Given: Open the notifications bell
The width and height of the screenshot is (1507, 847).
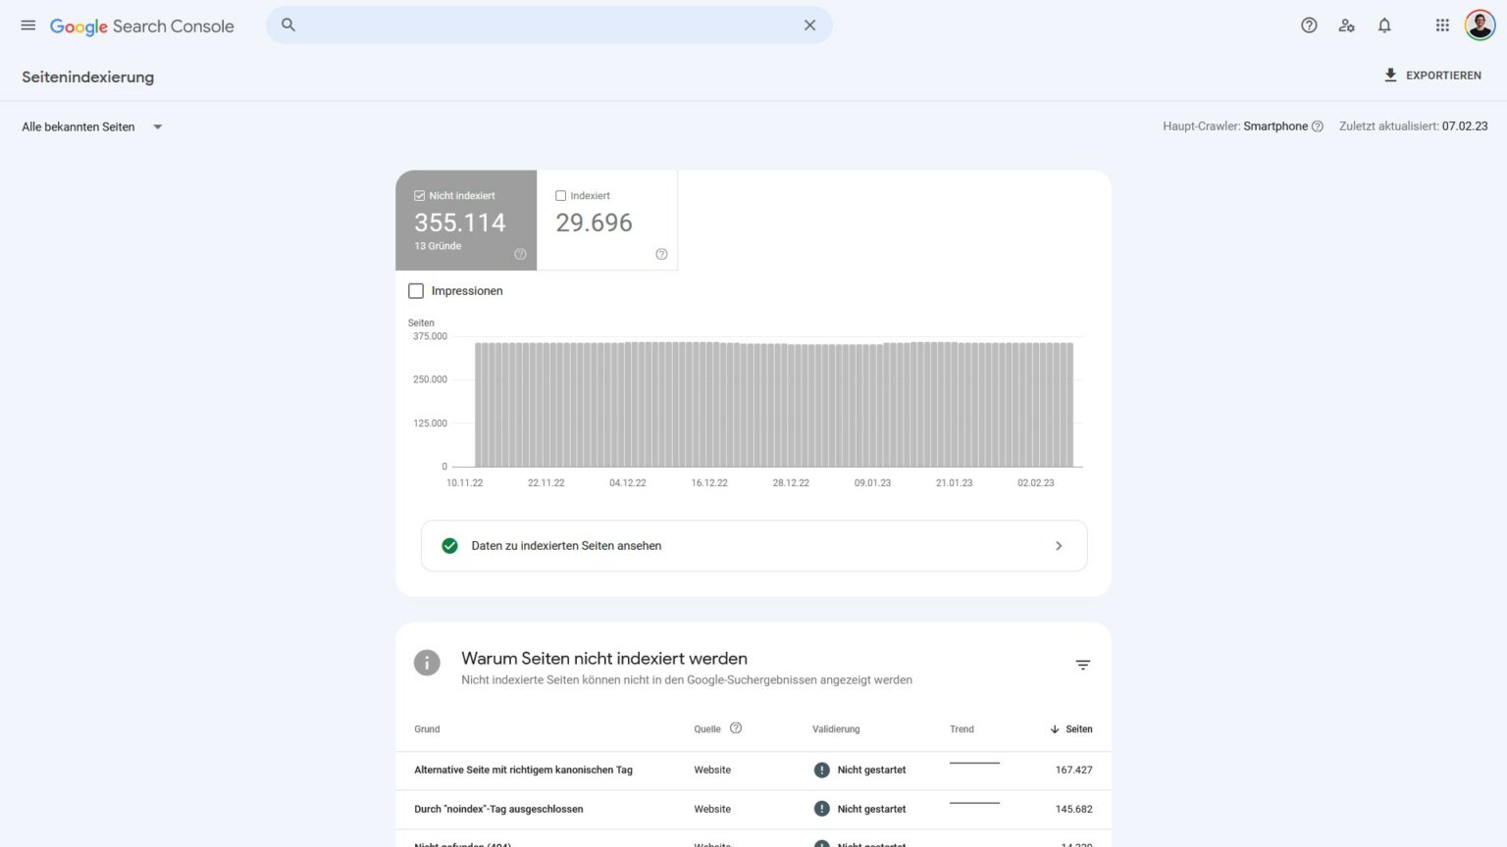Looking at the screenshot, I should coord(1384,25).
